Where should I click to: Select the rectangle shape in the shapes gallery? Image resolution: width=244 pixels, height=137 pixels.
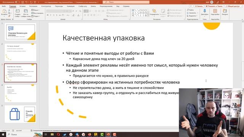(x=141, y=10)
